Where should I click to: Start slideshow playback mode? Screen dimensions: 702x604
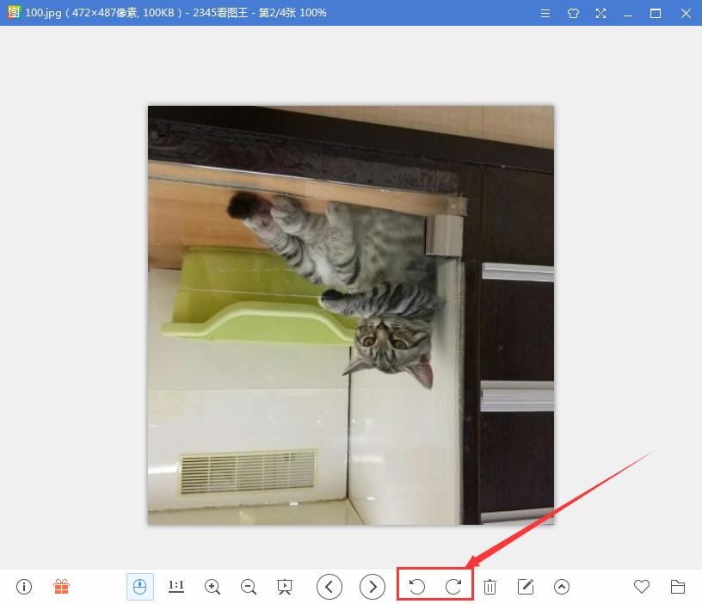coord(285,587)
